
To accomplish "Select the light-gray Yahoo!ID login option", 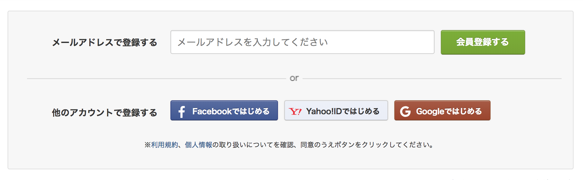I will [336, 110].
